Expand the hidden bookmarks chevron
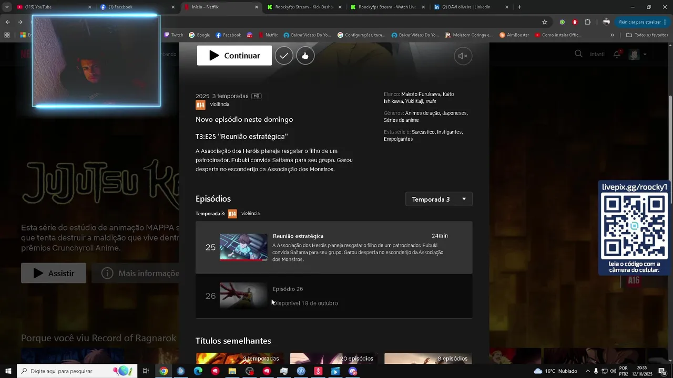Image resolution: width=673 pixels, height=378 pixels. point(612,35)
